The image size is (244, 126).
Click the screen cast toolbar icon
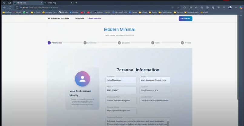click(x=219, y=8)
